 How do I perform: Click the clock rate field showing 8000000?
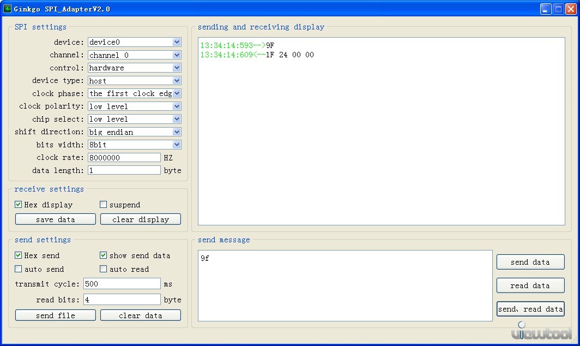124,157
